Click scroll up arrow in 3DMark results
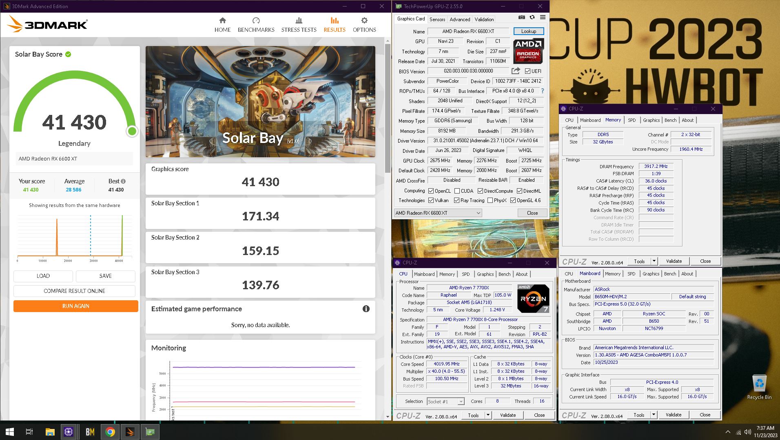This screenshot has height=440, width=780. (x=388, y=40)
